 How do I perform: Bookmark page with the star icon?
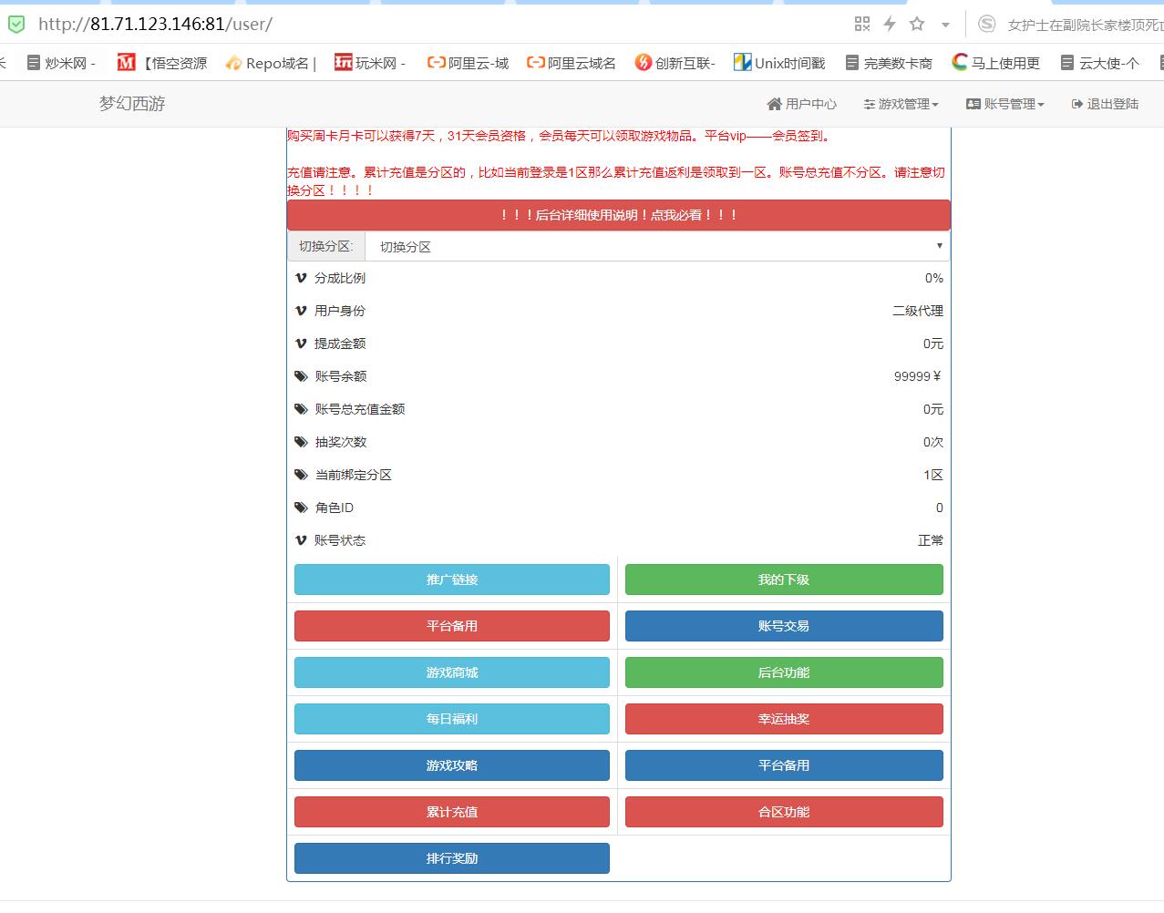tap(917, 24)
